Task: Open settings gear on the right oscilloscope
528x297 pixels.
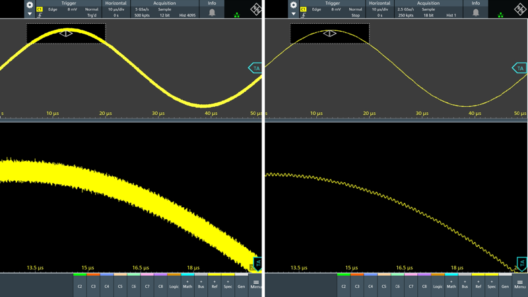Action: tap(294, 5)
